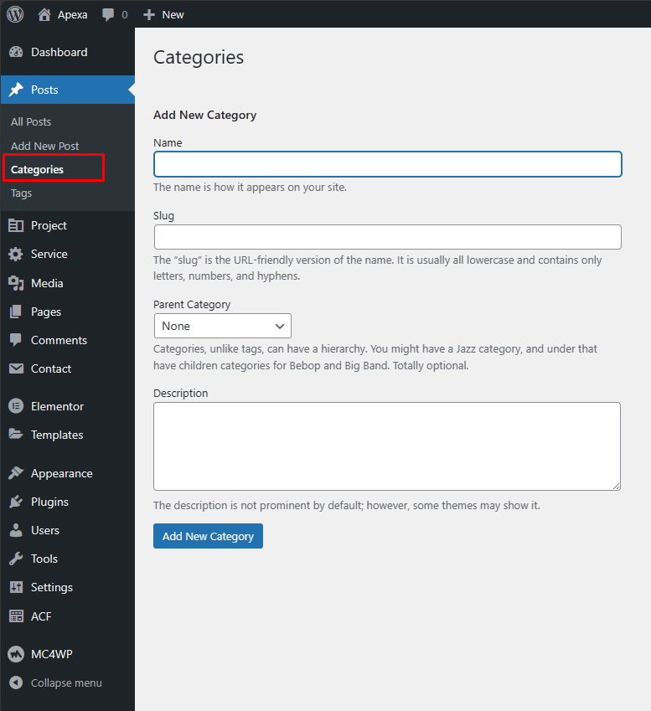Viewport: 651px width, 711px height.
Task: Click the MC4WP icon in sidebar
Action: click(x=15, y=654)
